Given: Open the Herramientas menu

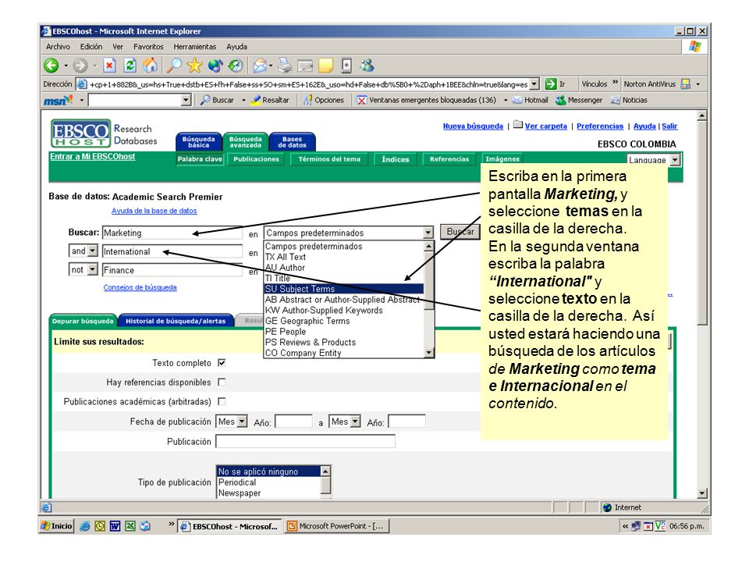Looking at the screenshot, I should 194,47.
